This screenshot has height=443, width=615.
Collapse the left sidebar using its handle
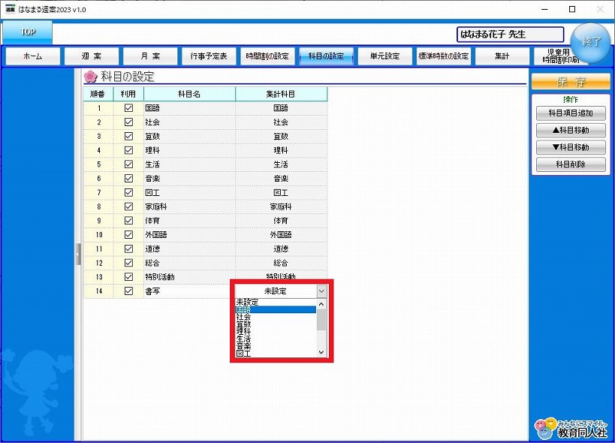coord(77,254)
